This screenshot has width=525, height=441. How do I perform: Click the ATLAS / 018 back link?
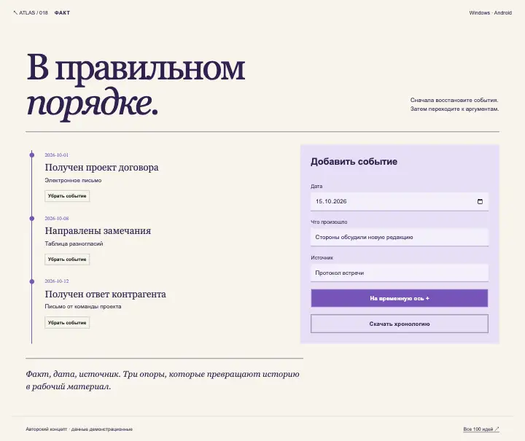(31, 12)
